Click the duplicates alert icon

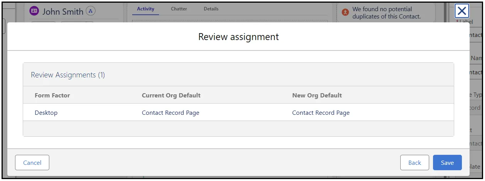346,12
